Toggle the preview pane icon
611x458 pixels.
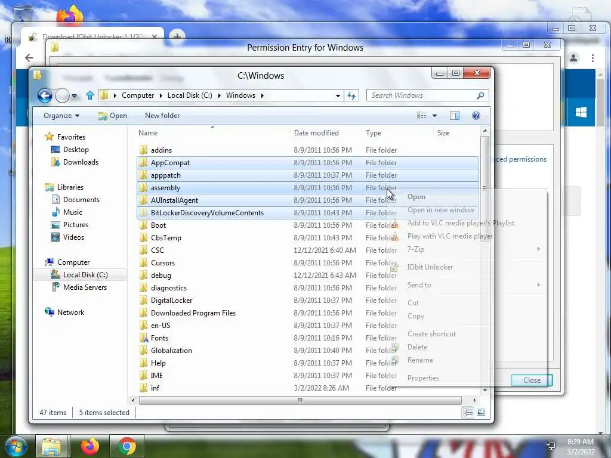pos(454,116)
